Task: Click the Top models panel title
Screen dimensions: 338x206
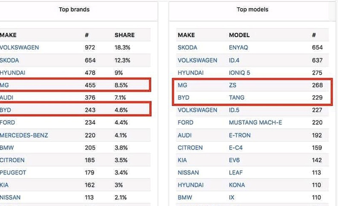Action: (x=252, y=9)
